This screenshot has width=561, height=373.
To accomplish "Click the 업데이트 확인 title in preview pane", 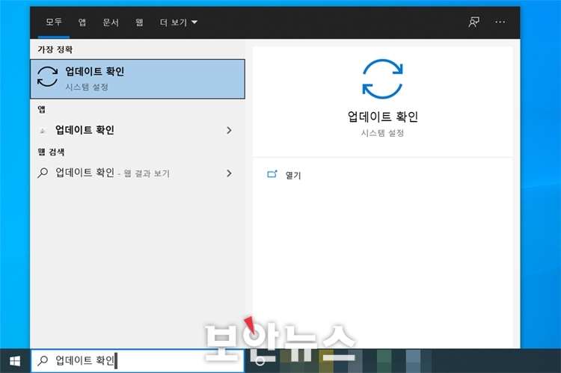I will click(x=382, y=117).
